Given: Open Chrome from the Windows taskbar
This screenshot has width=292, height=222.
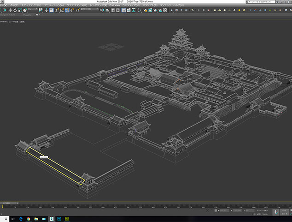Looking at the screenshot, I should (28, 218).
